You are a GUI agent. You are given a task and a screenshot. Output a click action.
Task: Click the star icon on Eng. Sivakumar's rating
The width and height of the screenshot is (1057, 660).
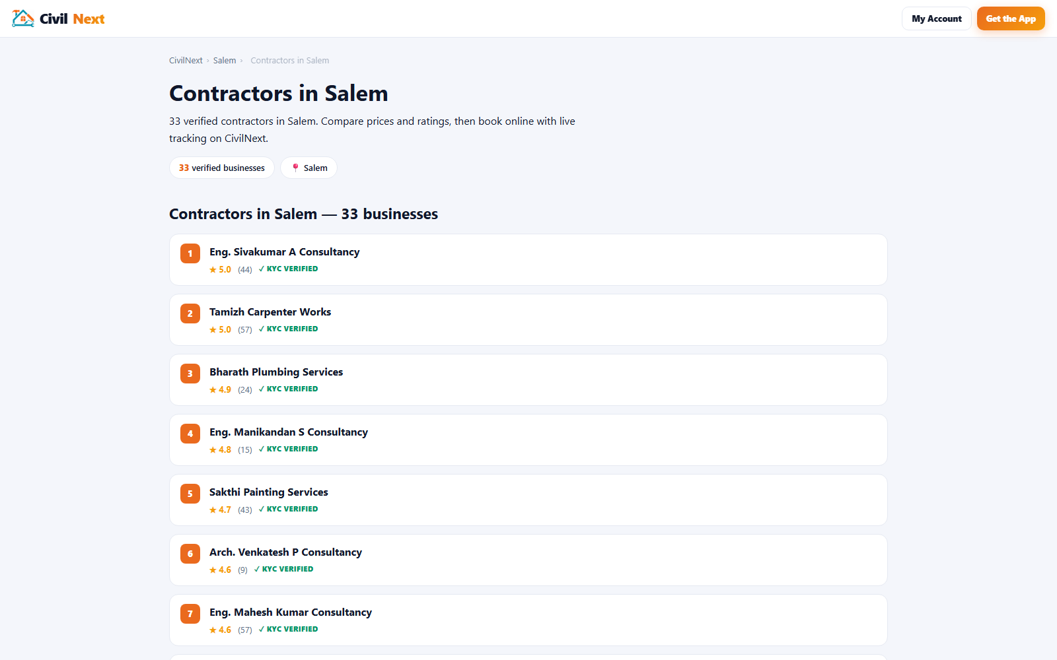[x=213, y=269]
